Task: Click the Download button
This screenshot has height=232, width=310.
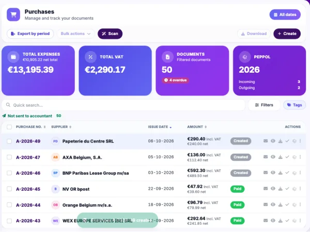Action: click(254, 34)
